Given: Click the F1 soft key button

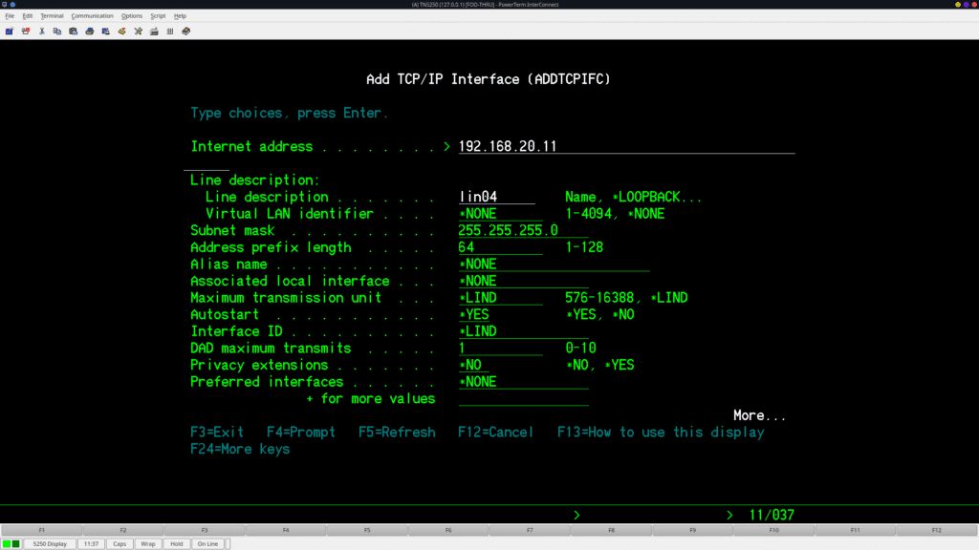Looking at the screenshot, I should (42, 530).
